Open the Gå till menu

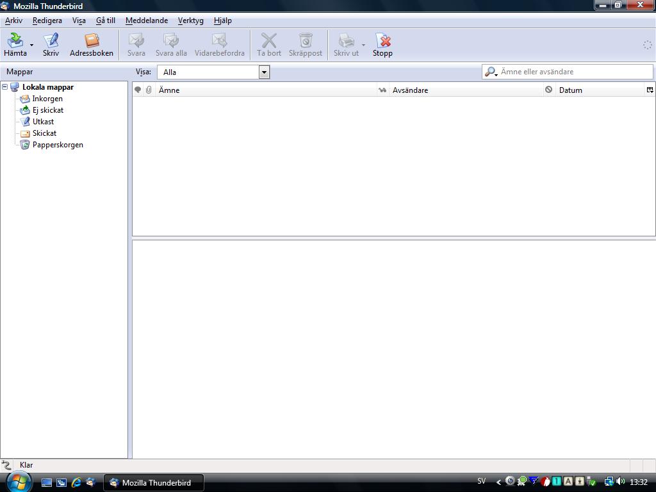click(106, 20)
